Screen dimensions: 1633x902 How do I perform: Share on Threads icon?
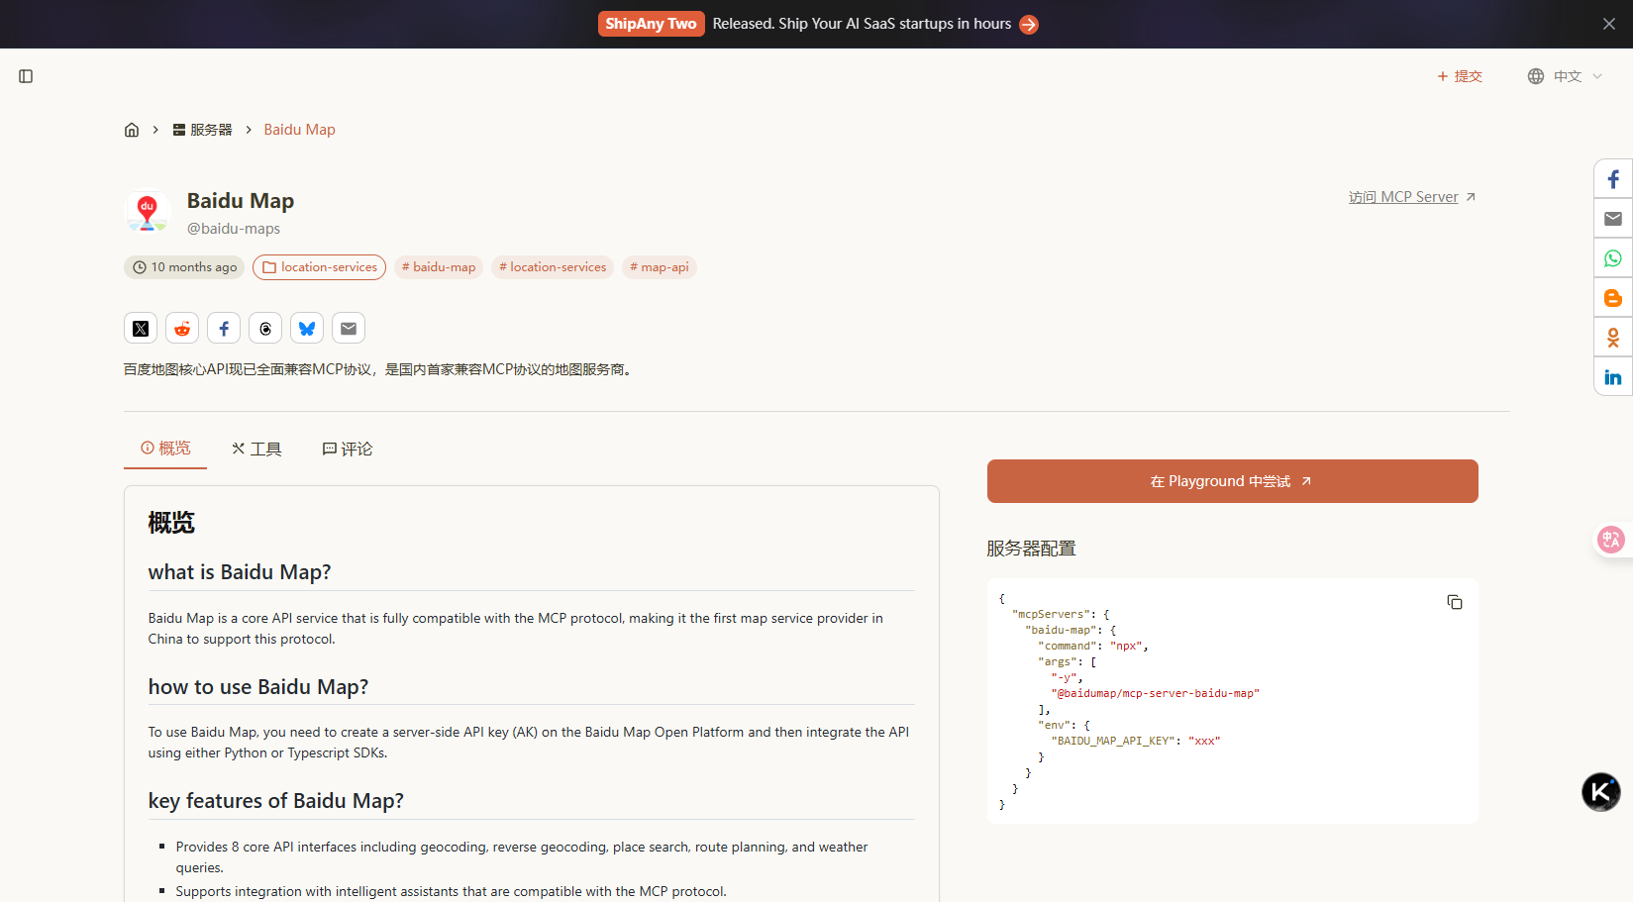pos(265,329)
